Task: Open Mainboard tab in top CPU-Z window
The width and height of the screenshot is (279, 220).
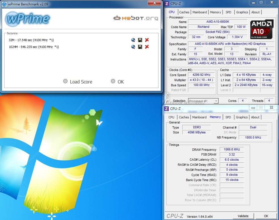Action: 200,12
